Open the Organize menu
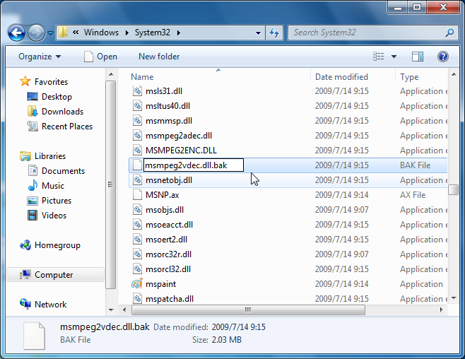This screenshot has height=359, width=465. pos(40,57)
